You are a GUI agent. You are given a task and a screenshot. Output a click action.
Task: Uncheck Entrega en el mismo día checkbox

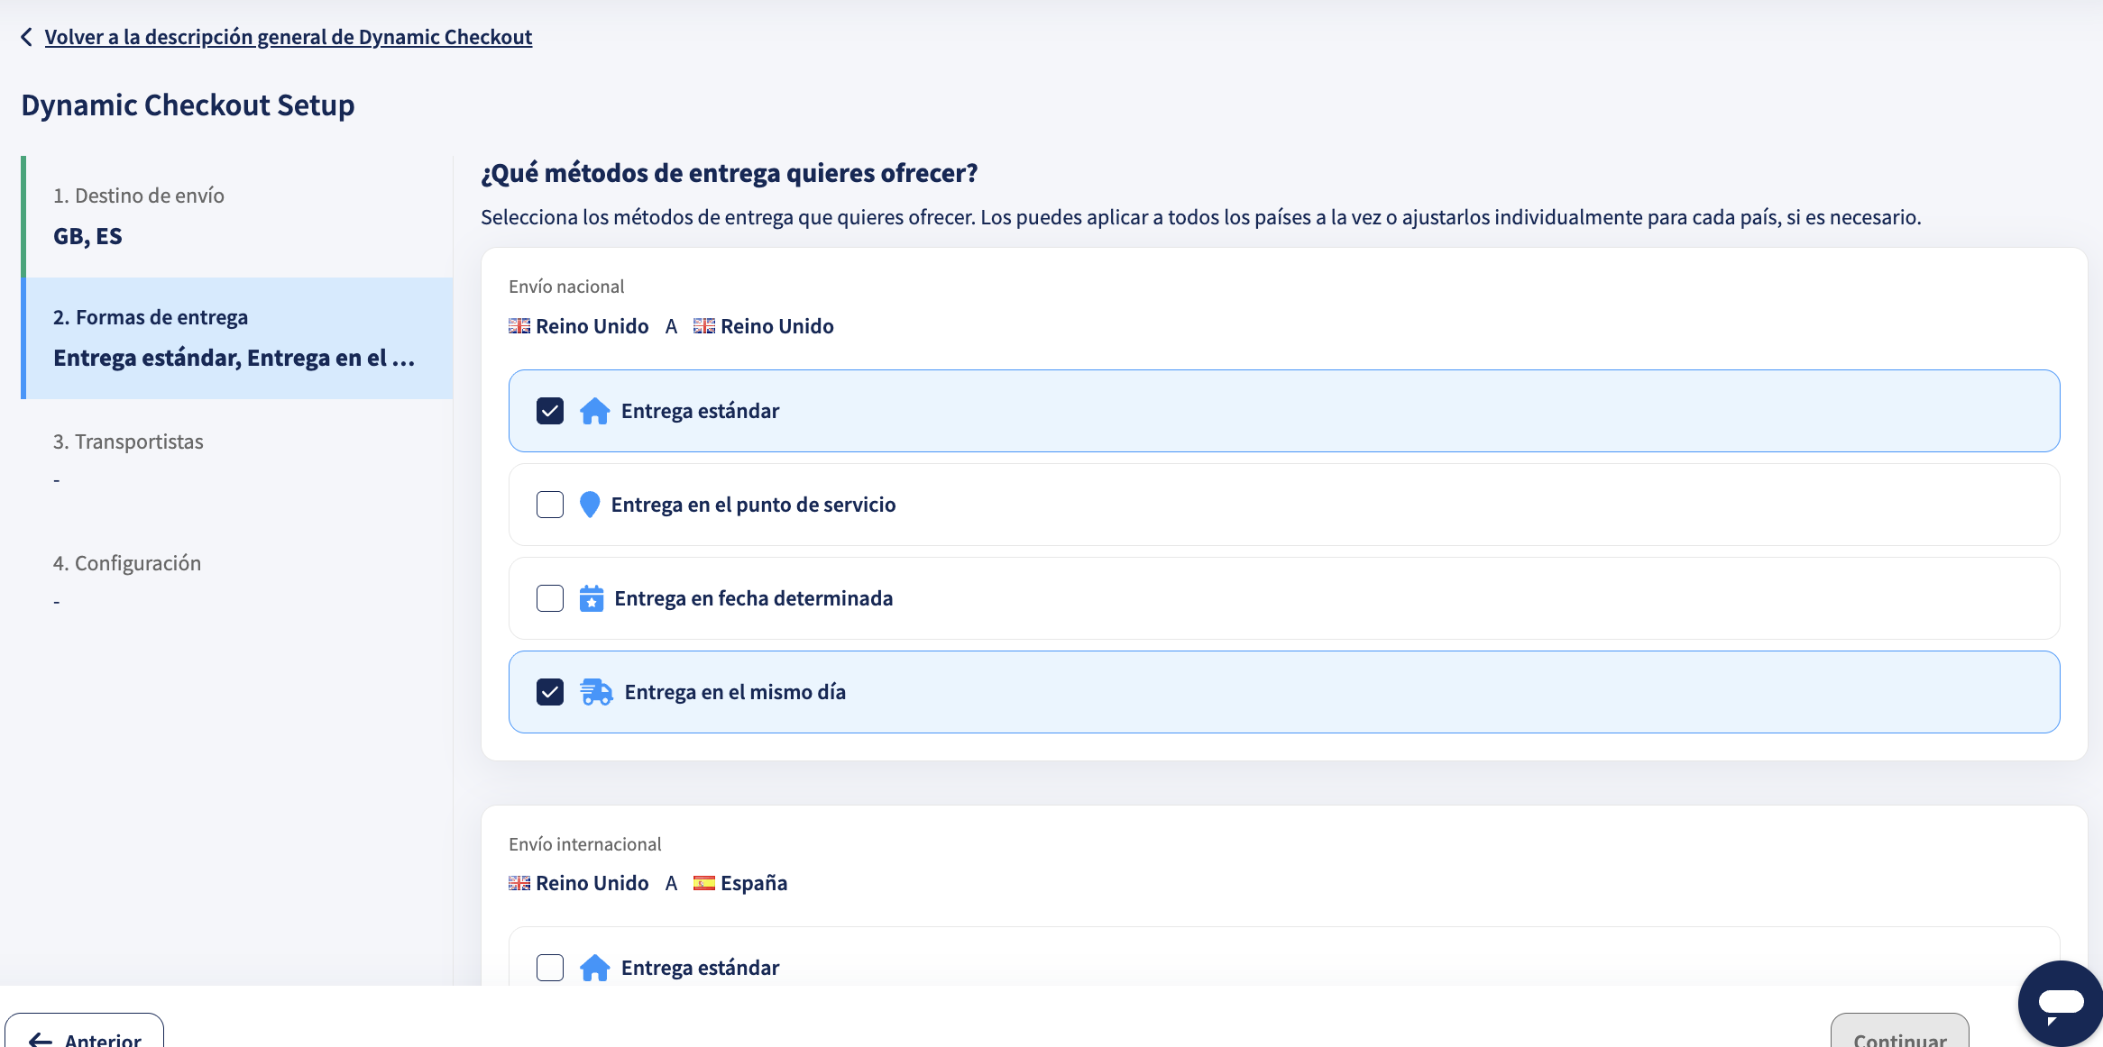click(x=550, y=692)
